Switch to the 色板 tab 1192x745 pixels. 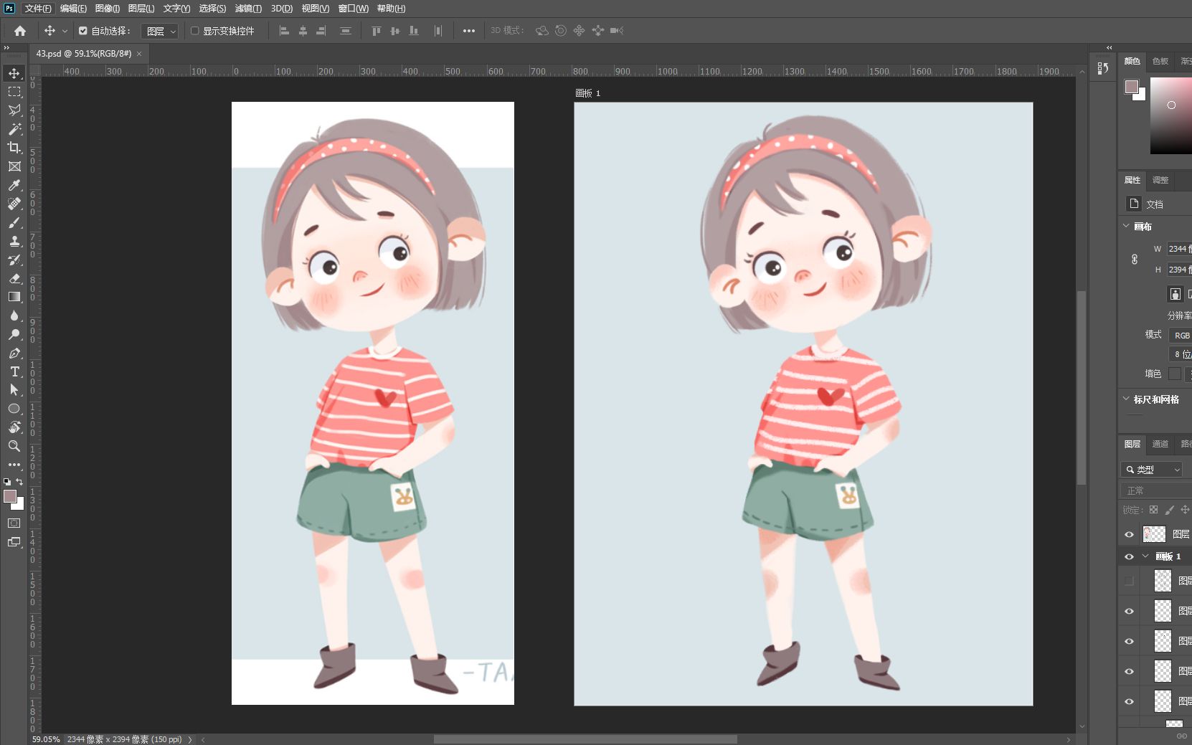click(1160, 61)
